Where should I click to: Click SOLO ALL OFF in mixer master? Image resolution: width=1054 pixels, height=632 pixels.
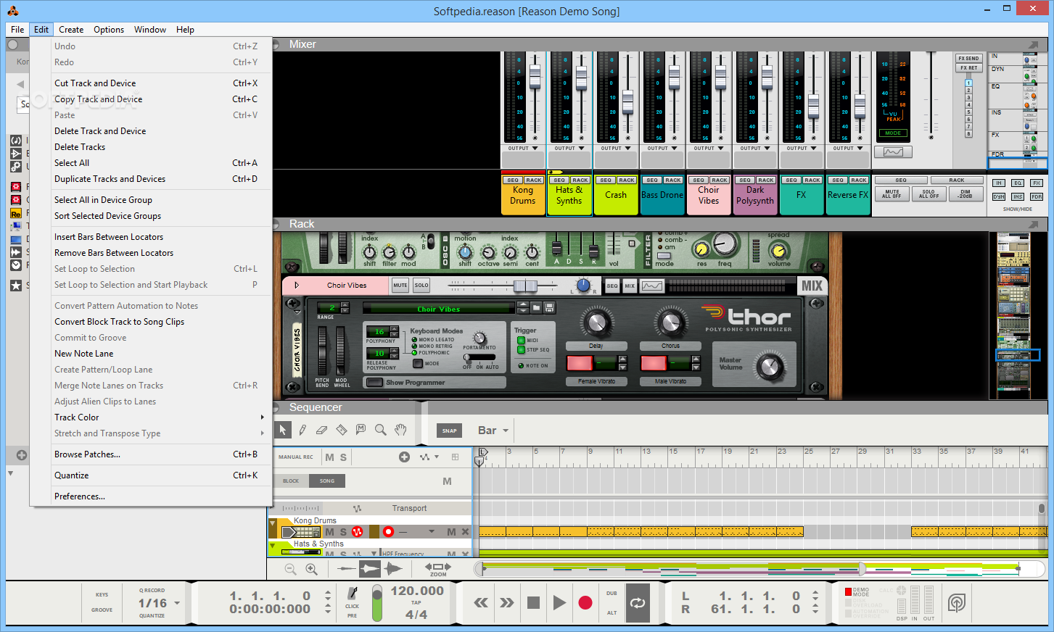coord(929,194)
